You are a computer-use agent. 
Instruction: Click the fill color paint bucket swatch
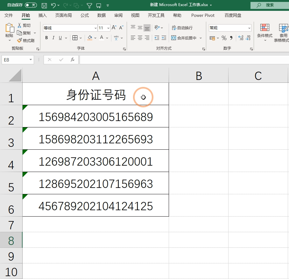click(x=90, y=38)
